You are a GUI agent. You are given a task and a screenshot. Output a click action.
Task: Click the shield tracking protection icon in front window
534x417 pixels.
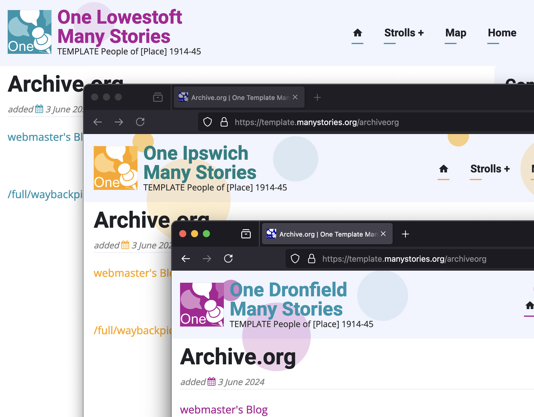click(295, 259)
